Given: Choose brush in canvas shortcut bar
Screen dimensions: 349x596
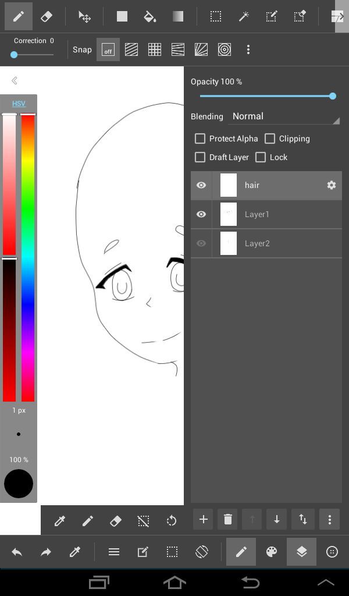Looking at the screenshot, I should pyautogui.click(x=88, y=521).
